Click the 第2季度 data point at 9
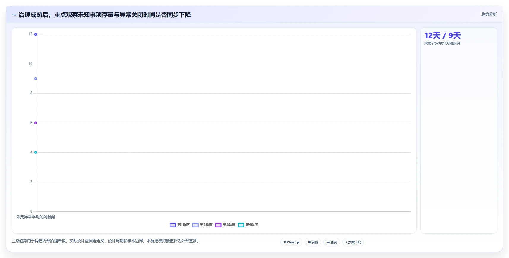 (36, 79)
